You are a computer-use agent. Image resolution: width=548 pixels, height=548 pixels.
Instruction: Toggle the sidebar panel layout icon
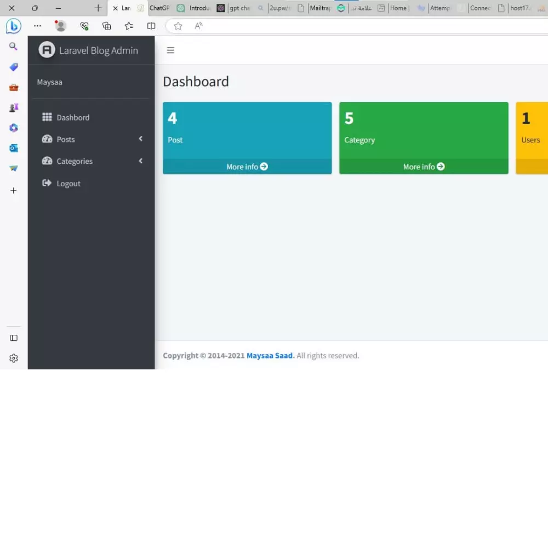coord(14,338)
